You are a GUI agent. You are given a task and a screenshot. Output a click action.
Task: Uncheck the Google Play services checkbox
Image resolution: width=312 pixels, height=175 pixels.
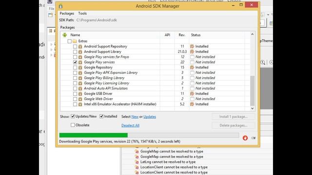tap(75, 62)
